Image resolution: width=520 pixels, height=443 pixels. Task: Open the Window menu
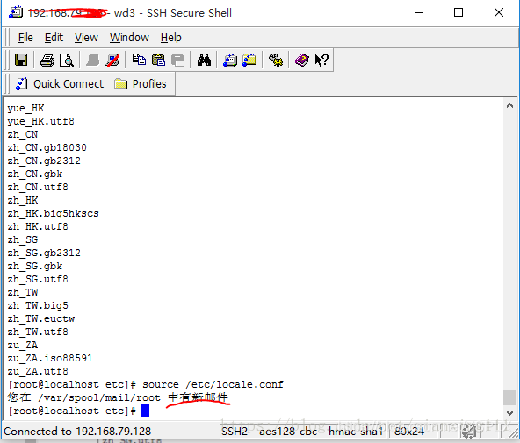click(x=129, y=38)
